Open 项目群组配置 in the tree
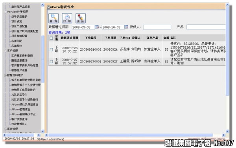The width and height of the screenshot is (236, 148). pos(19,36)
